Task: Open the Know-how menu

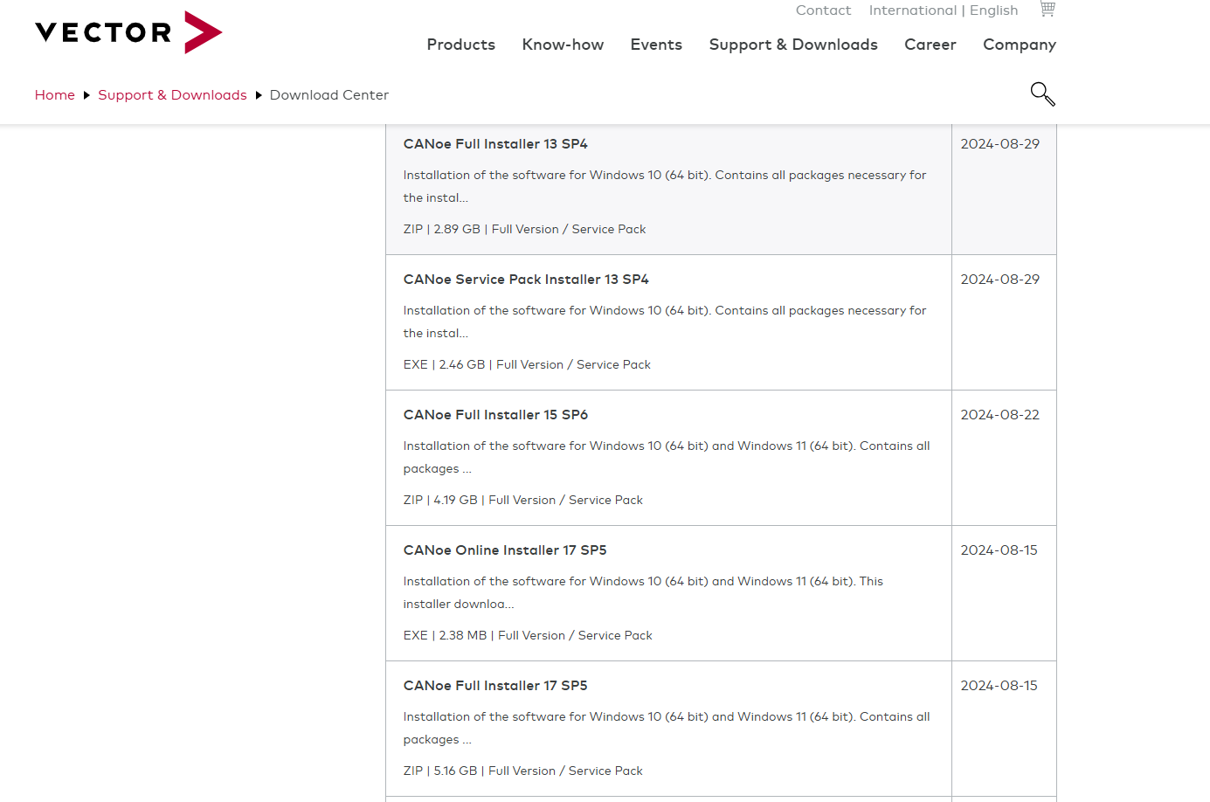Action: pos(563,45)
